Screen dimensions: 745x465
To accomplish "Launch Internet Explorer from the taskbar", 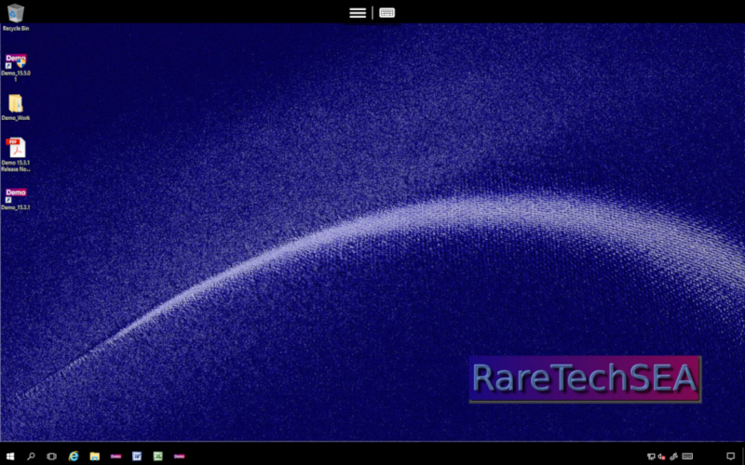I will tap(74, 456).
